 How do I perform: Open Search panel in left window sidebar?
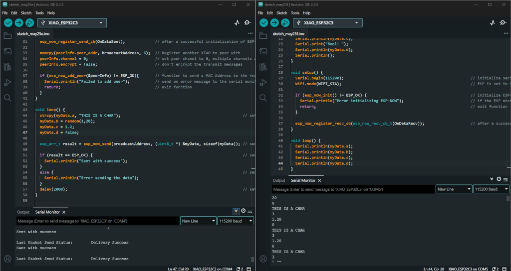[x=7, y=98]
